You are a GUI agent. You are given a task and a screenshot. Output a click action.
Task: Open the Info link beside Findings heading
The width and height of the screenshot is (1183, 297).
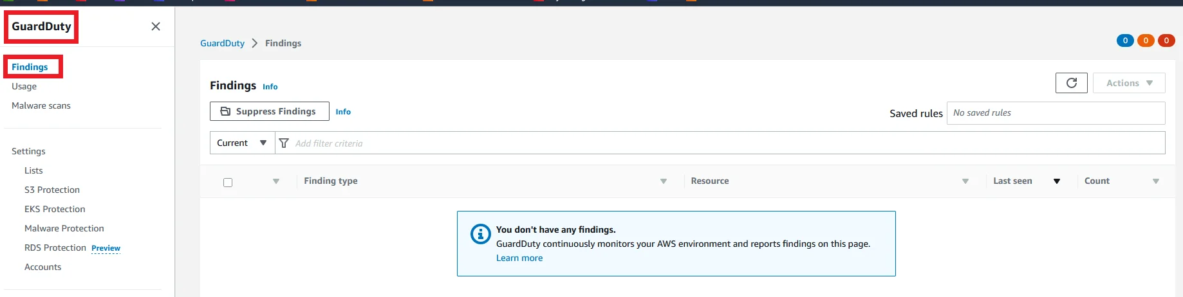click(270, 87)
